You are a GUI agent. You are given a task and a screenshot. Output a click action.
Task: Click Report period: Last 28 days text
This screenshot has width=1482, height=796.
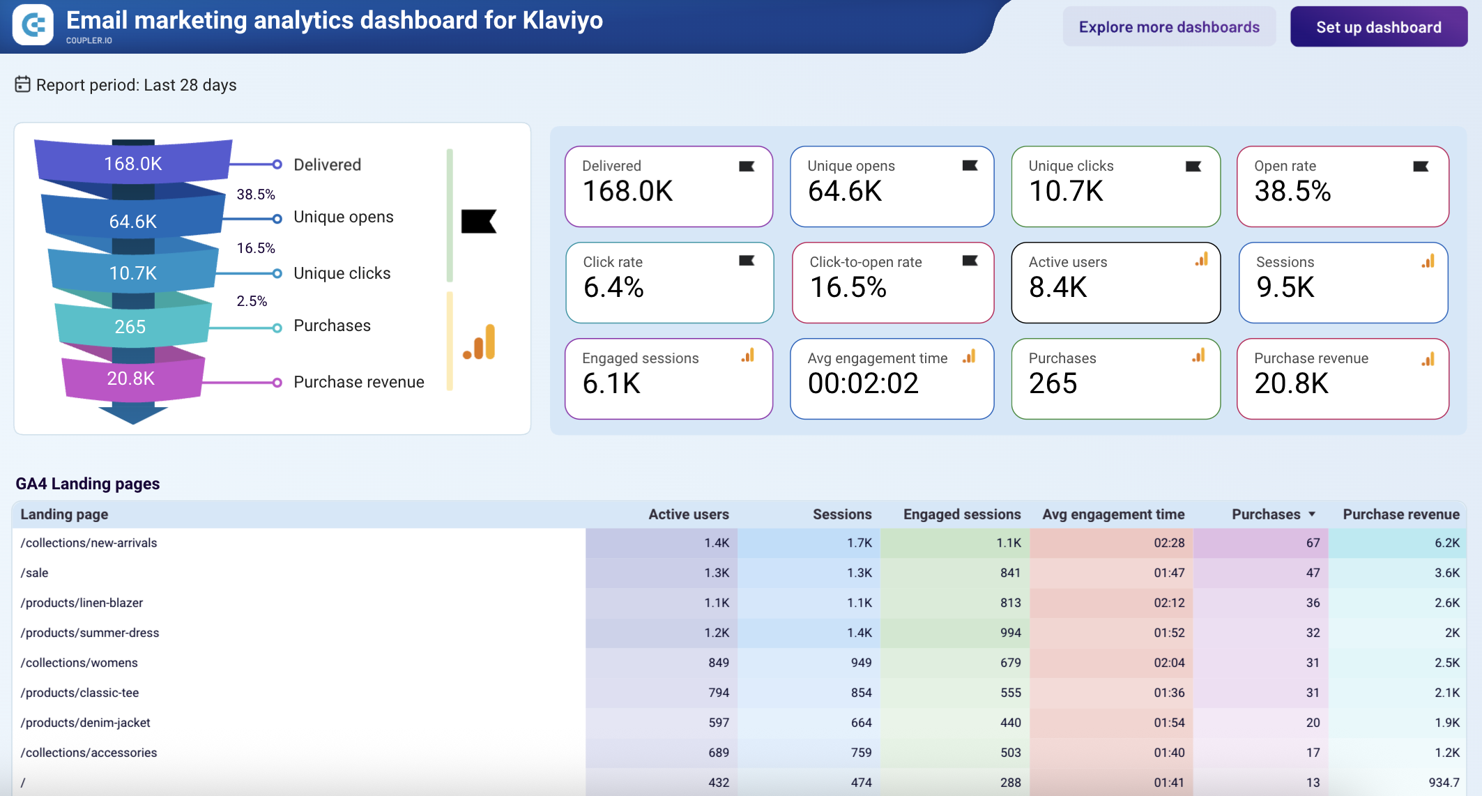point(136,85)
